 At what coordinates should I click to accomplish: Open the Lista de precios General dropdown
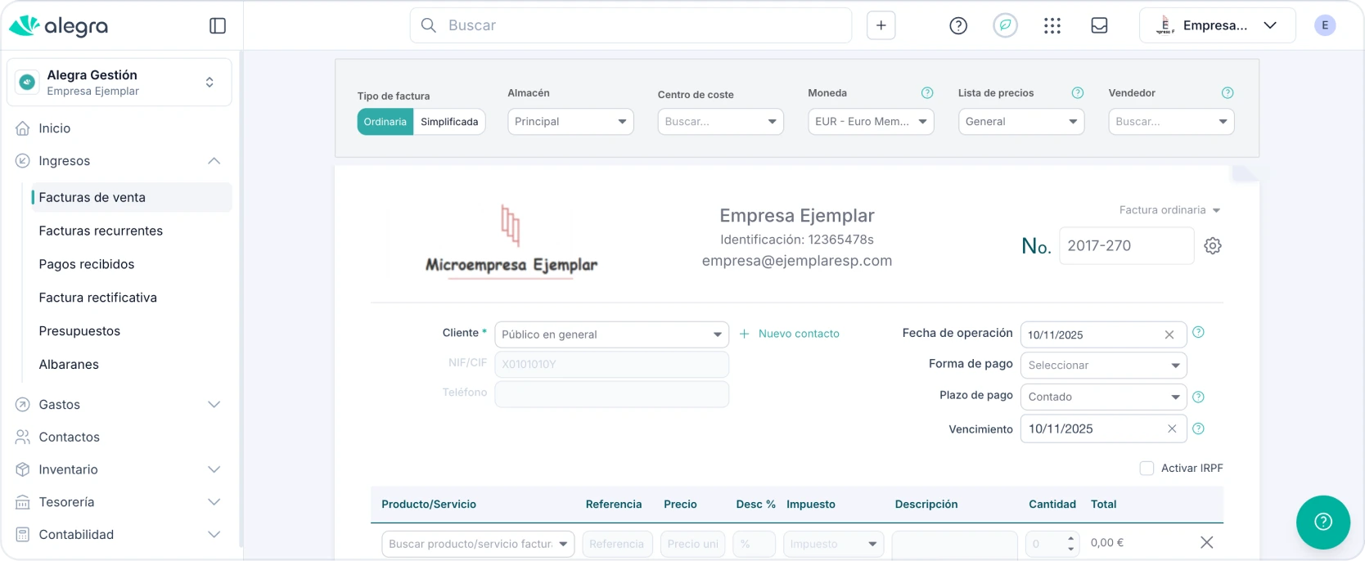(x=1021, y=122)
